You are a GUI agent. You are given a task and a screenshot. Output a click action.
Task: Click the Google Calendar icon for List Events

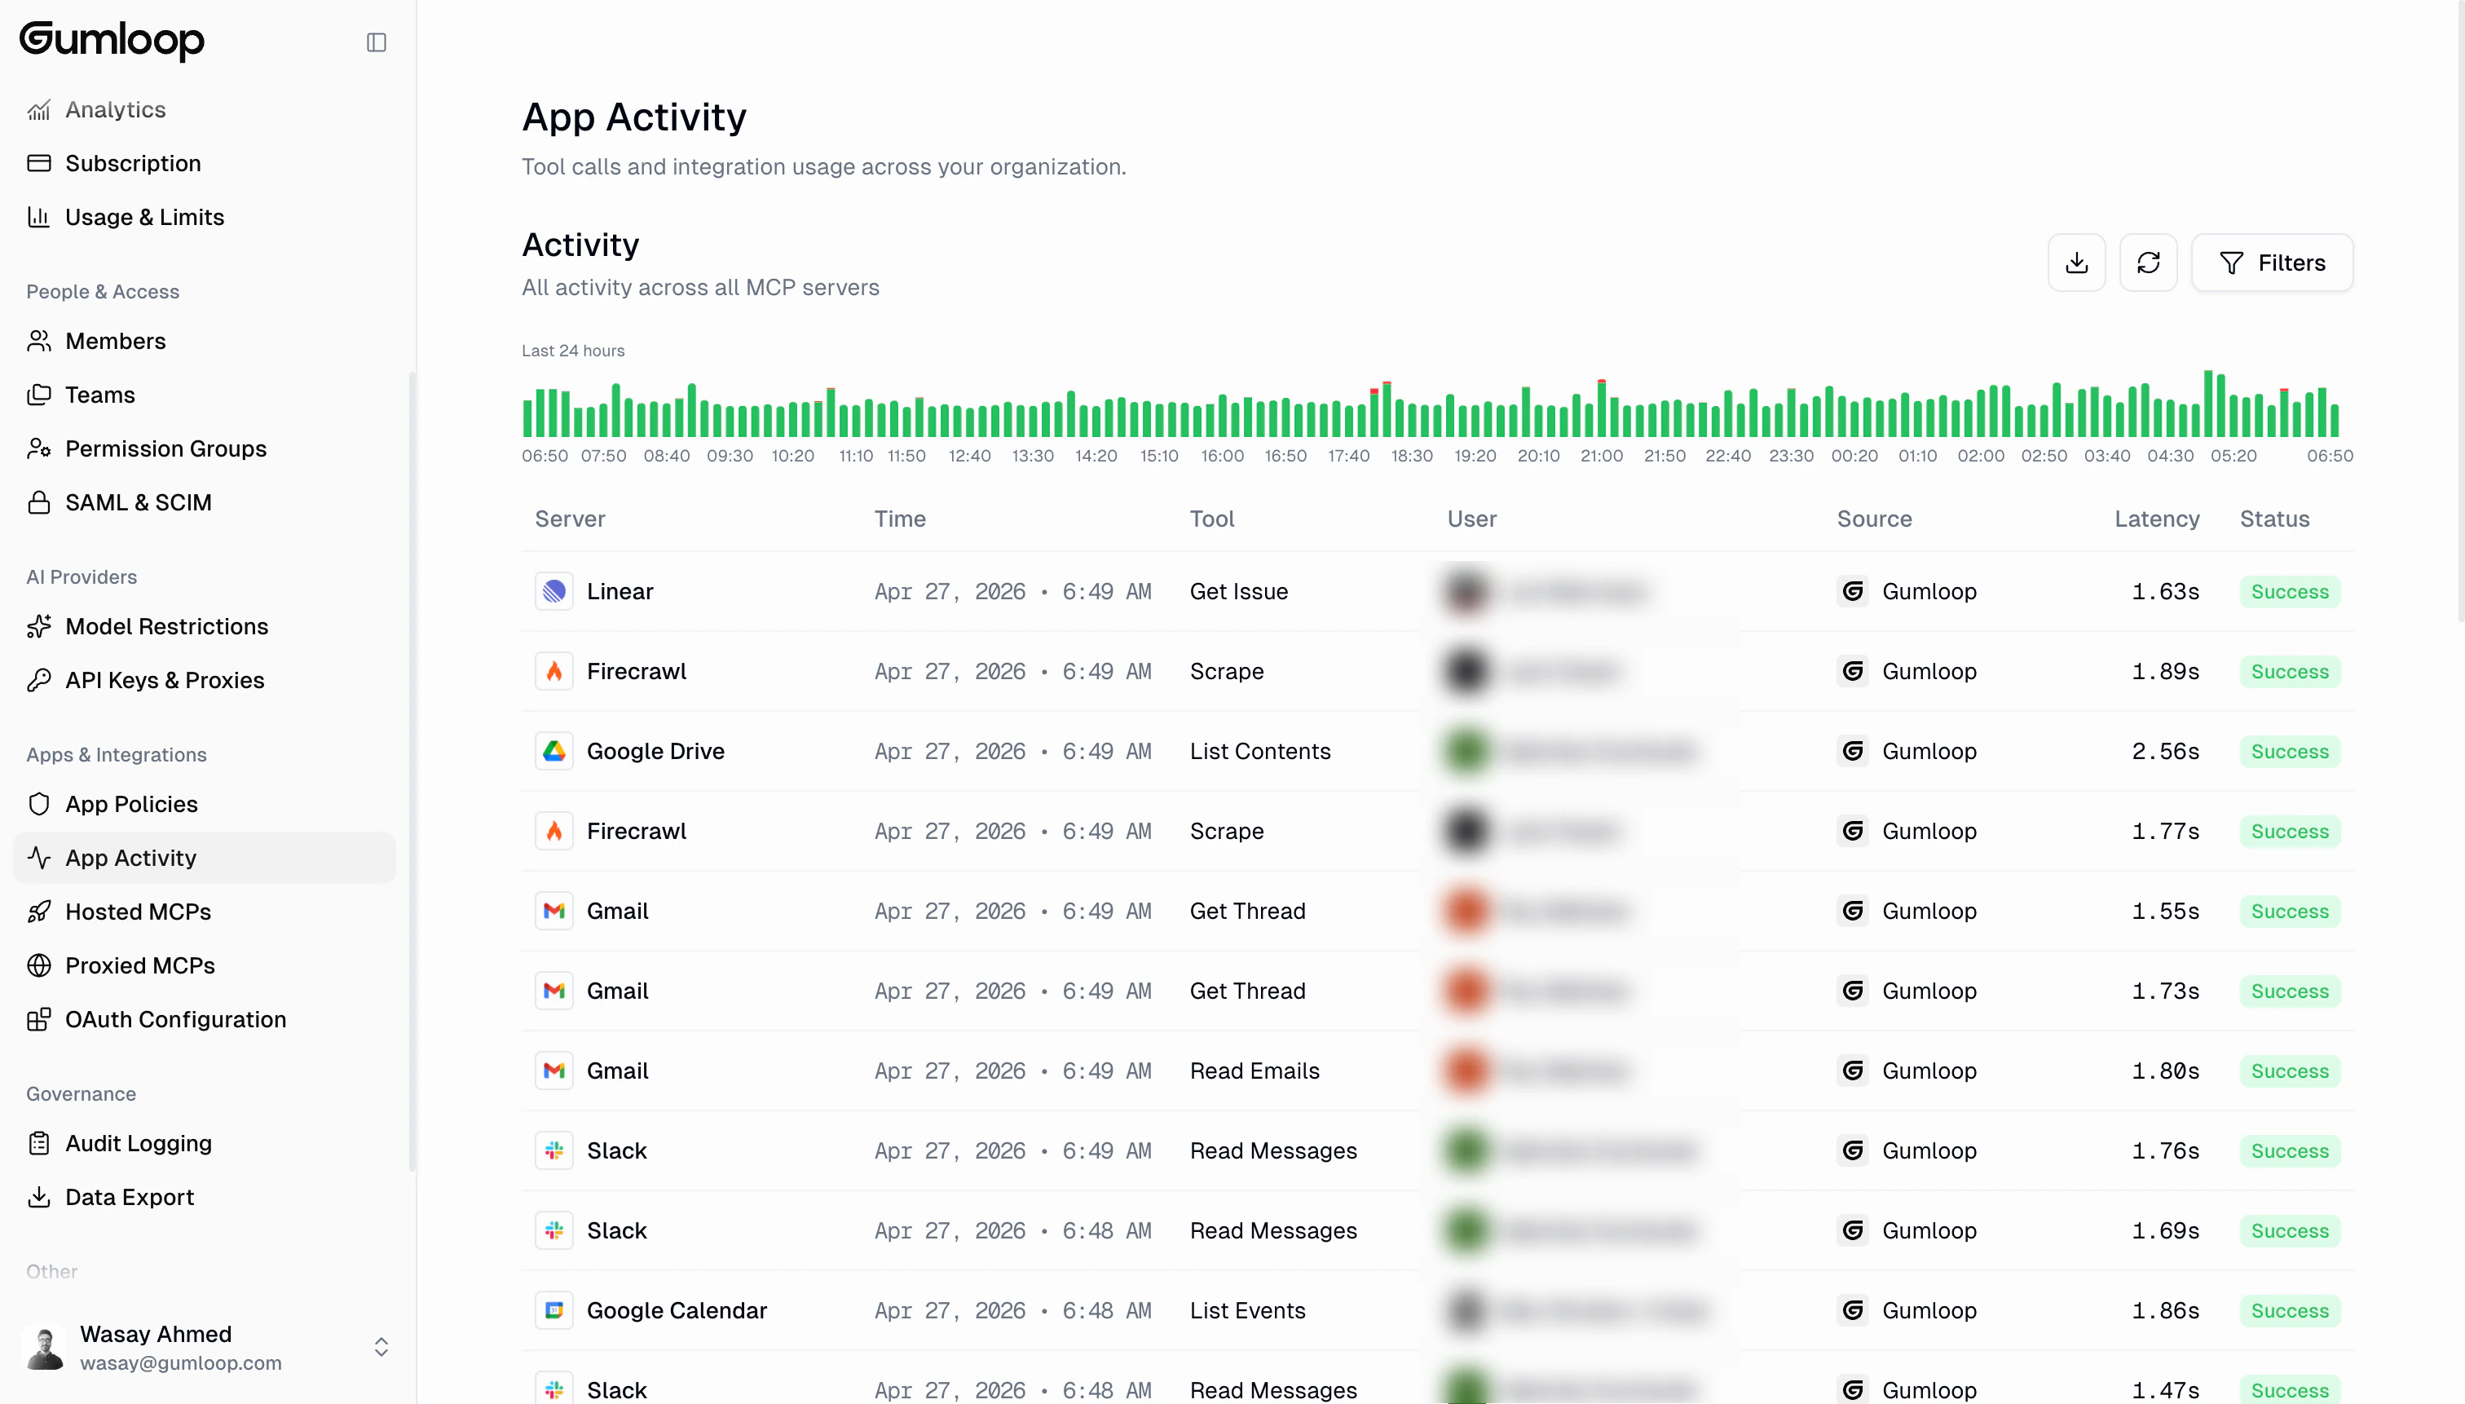coord(555,1309)
